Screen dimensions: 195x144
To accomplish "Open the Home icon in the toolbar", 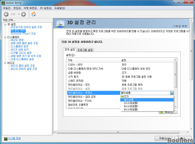I will pos(34,14).
